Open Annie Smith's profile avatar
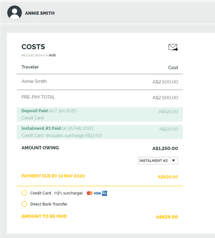 point(15,13)
